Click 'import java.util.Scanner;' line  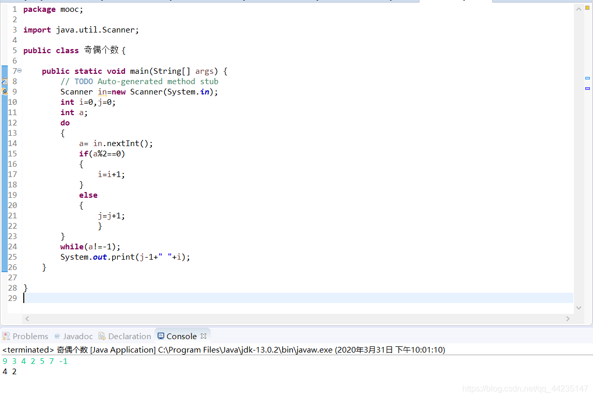81,30
